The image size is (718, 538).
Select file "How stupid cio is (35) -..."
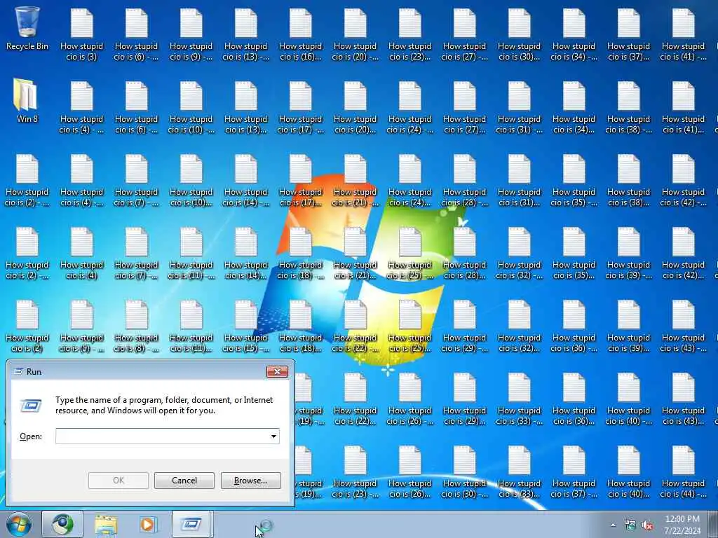point(574,180)
